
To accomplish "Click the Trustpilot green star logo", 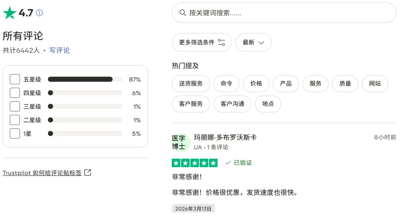I will [x=9, y=12].
